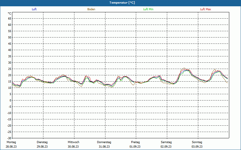The image size is (241, 150).
Task: Click the °C axis unit label
Action: pos(10,13)
